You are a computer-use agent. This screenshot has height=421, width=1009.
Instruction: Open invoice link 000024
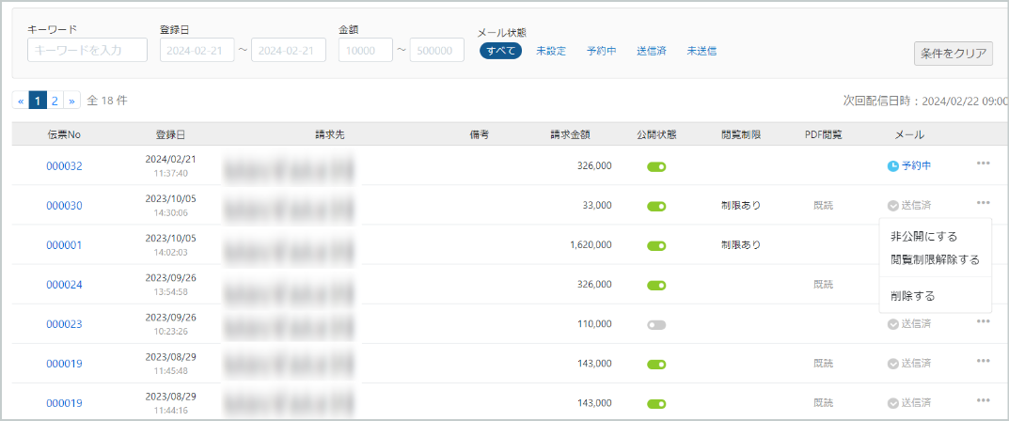coord(64,285)
